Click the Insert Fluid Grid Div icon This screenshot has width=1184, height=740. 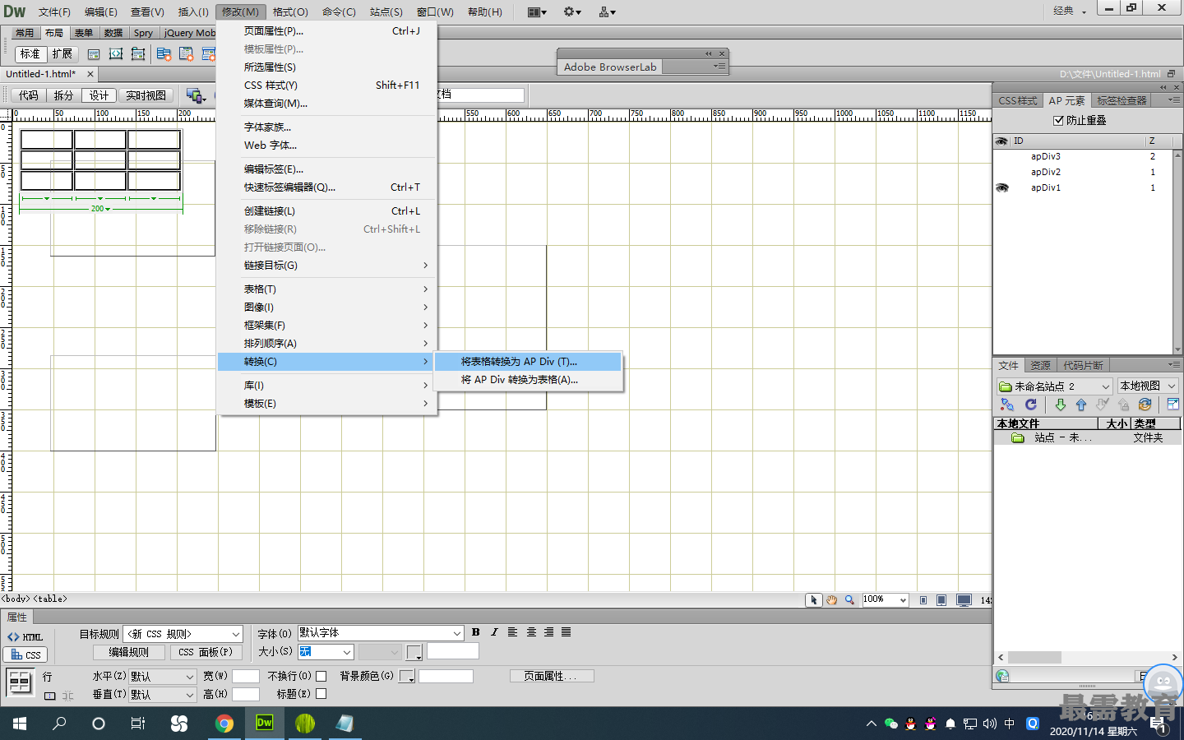(116, 53)
